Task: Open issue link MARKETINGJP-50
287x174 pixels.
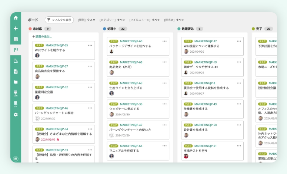Action: point(206,125)
